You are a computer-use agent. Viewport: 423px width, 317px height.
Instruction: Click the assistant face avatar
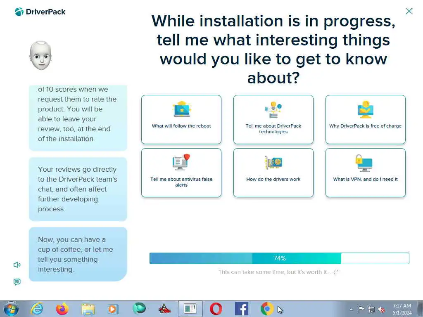40,56
